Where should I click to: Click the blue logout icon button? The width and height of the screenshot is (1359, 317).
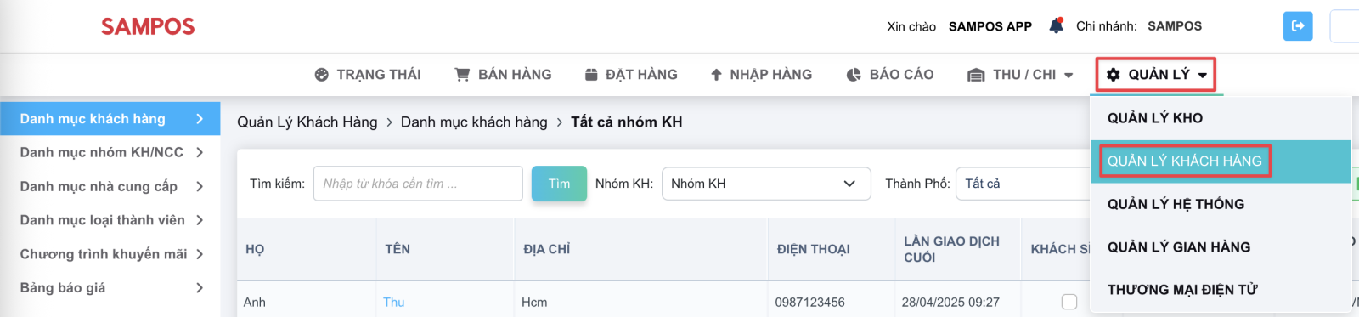click(x=1298, y=25)
